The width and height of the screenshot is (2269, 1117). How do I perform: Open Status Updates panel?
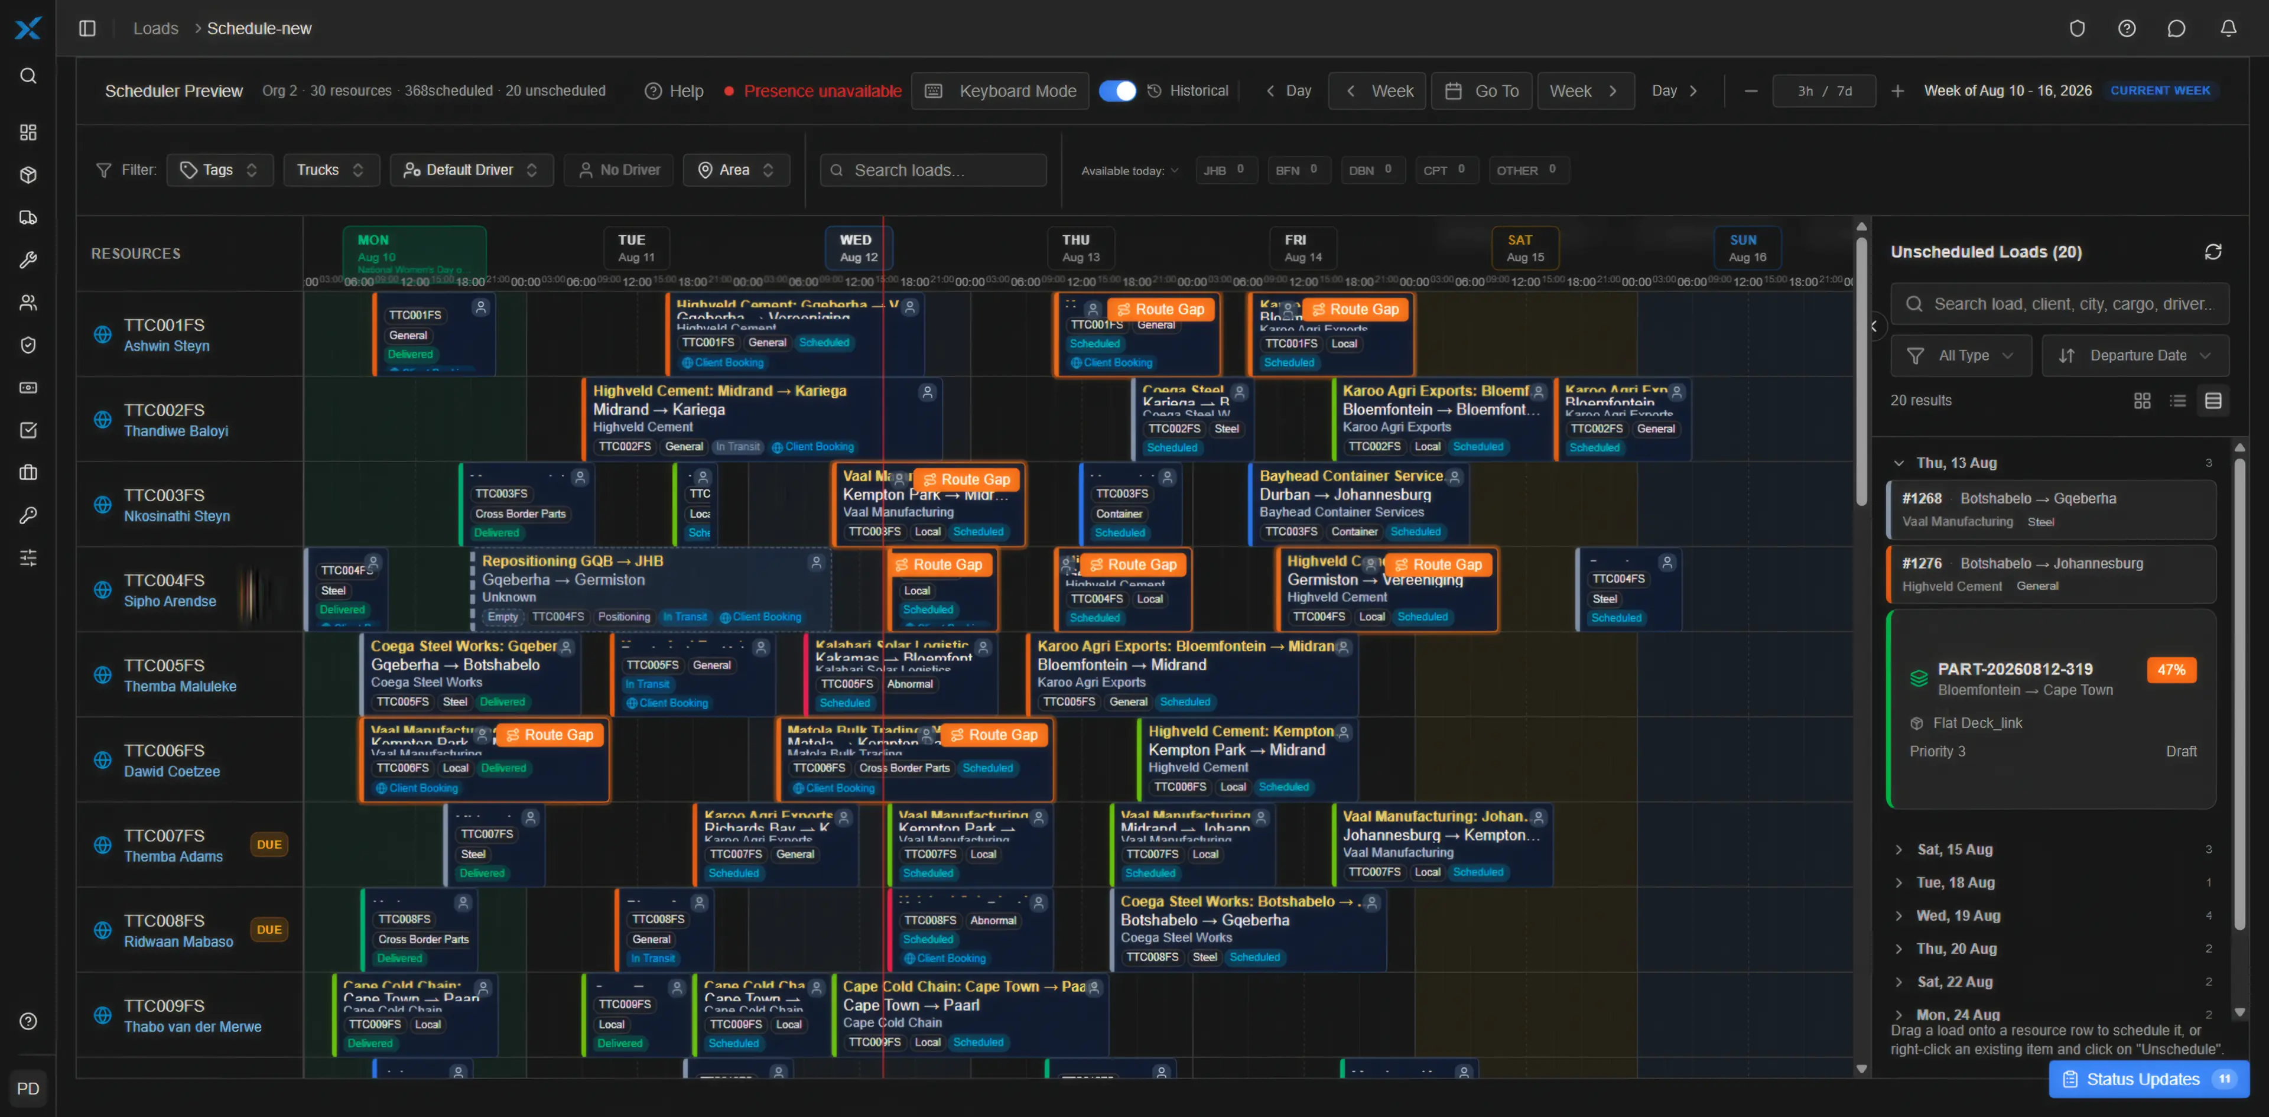click(2148, 1079)
